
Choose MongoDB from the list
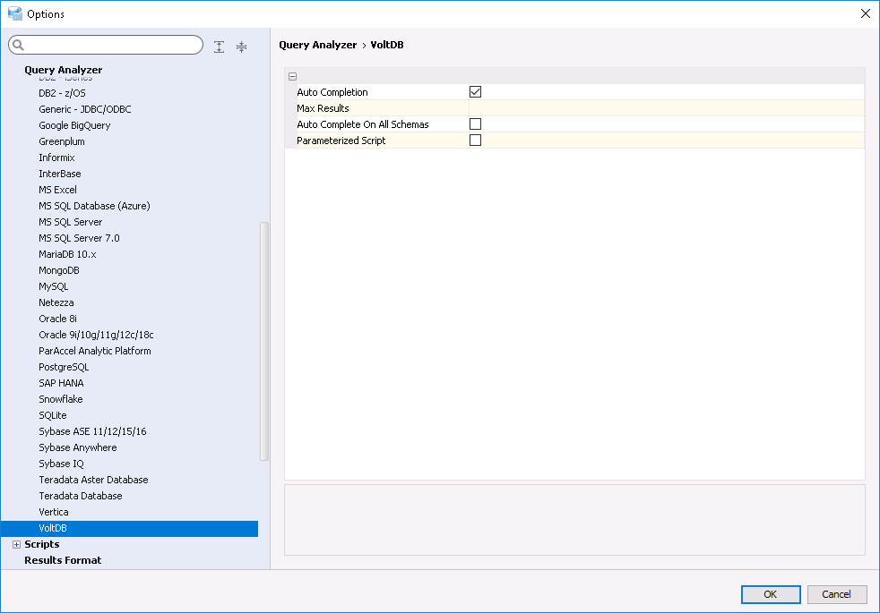tap(59, 270)
